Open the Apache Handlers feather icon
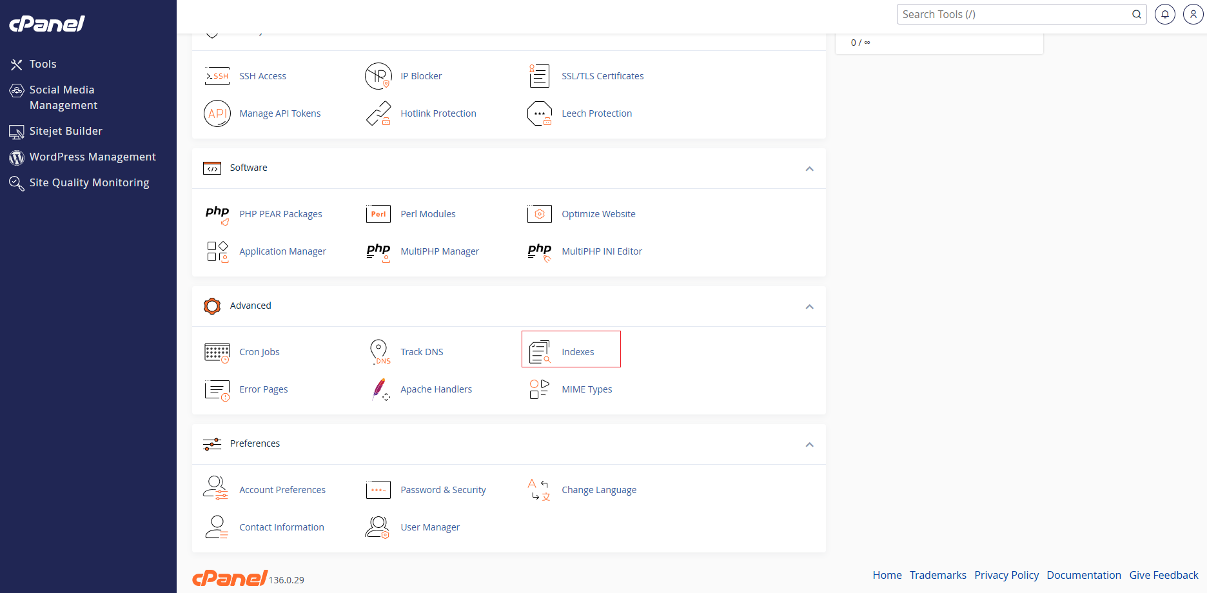 pos(380,389)
